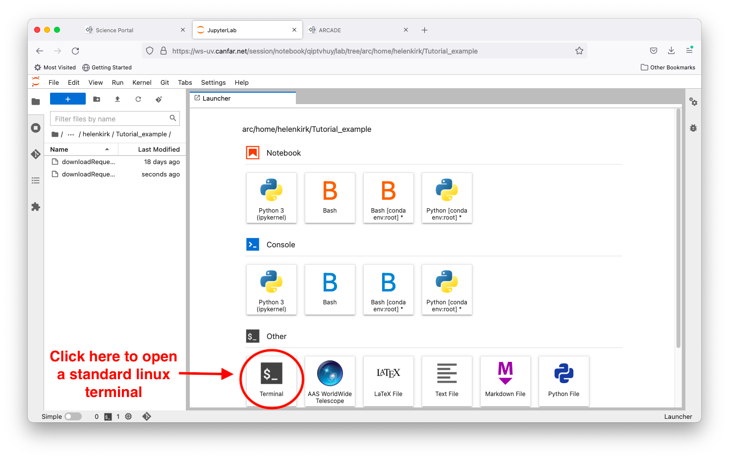Screen dimensions: 729x459
Task: Open browser downloads panel
Action: tap(671, 51)
